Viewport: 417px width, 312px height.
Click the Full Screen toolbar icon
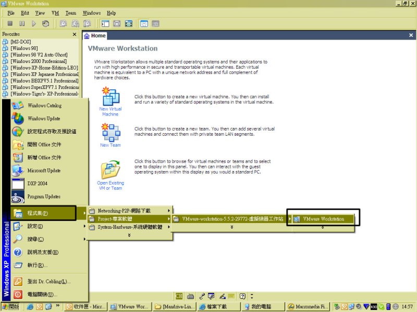click(x=117, y=23)
